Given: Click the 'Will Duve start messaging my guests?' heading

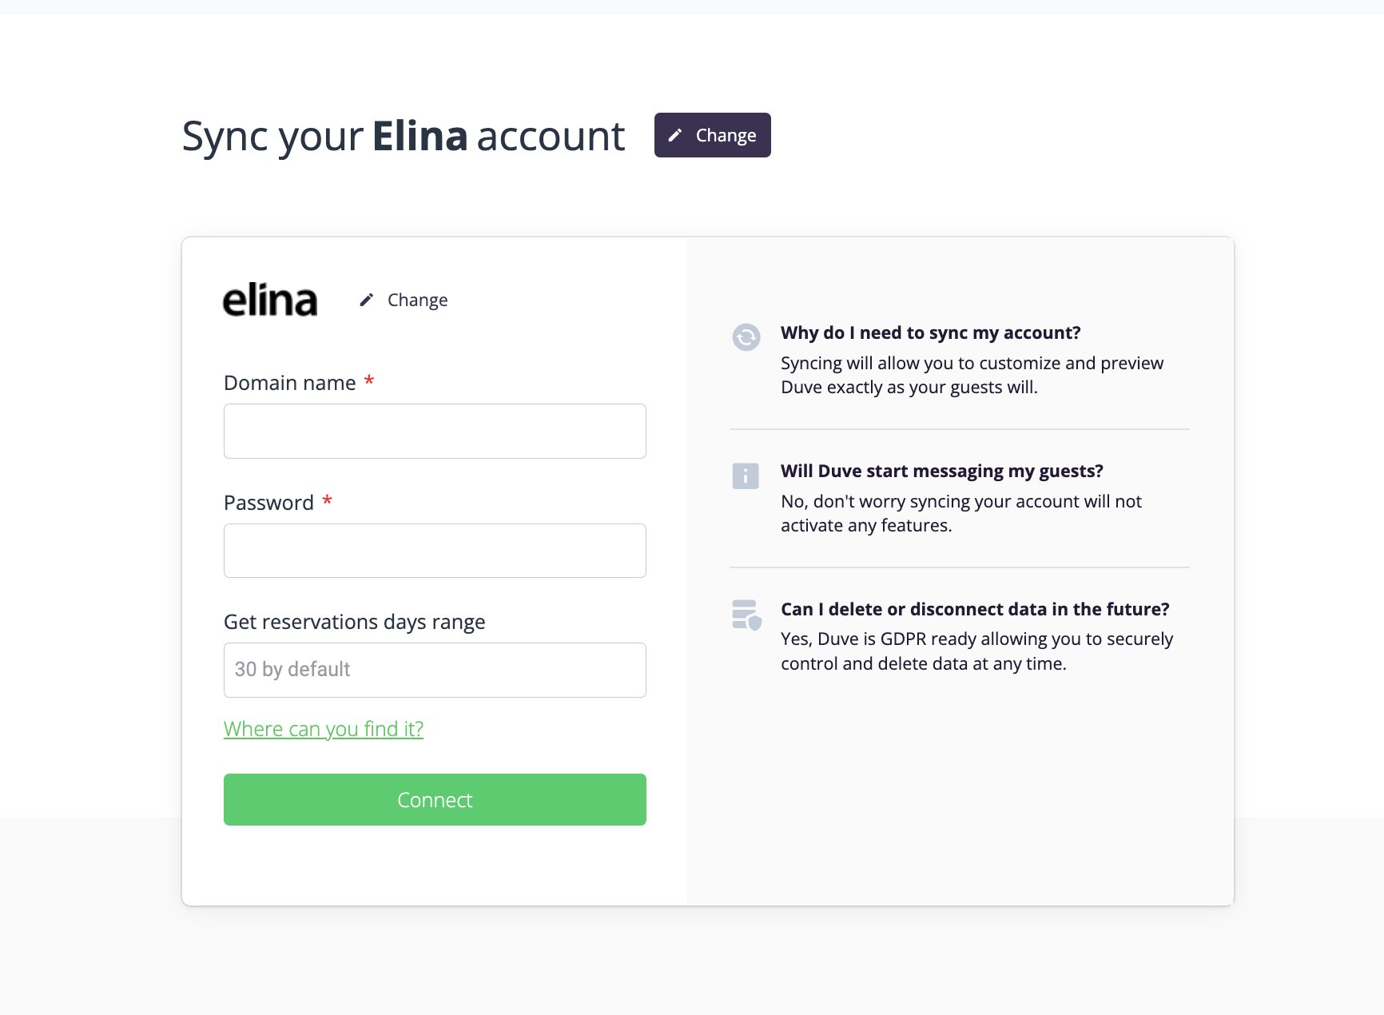Looking at the screenshot, I should [x=942, y=471].
